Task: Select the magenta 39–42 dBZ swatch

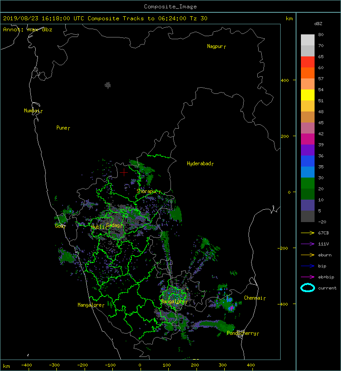Action: click(x=308, y=139)
